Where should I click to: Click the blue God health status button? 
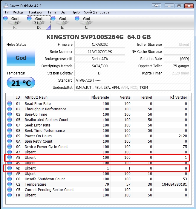21,57
